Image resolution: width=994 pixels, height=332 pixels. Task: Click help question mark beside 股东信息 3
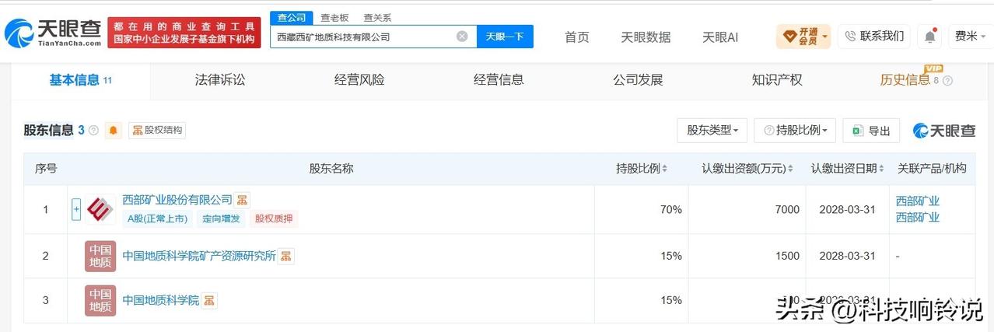pyautogui.click(x=94, y=131)
